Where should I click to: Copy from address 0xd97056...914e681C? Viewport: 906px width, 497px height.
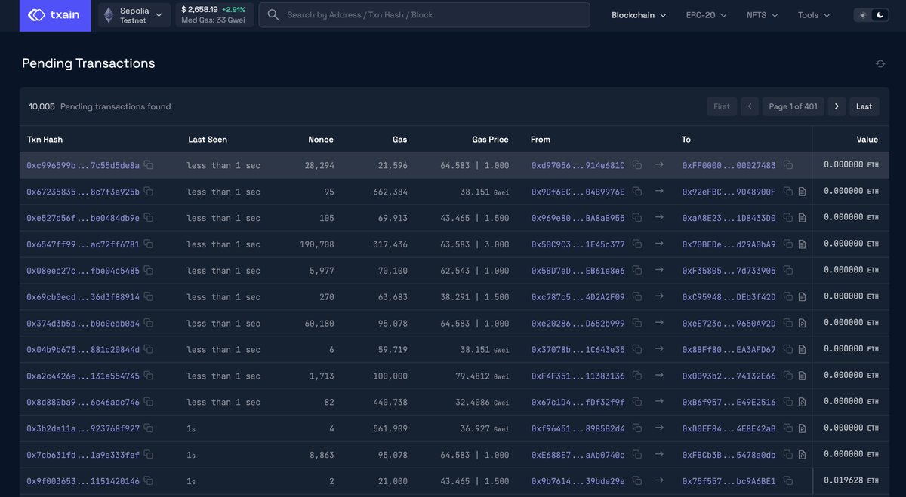[637, 165]
